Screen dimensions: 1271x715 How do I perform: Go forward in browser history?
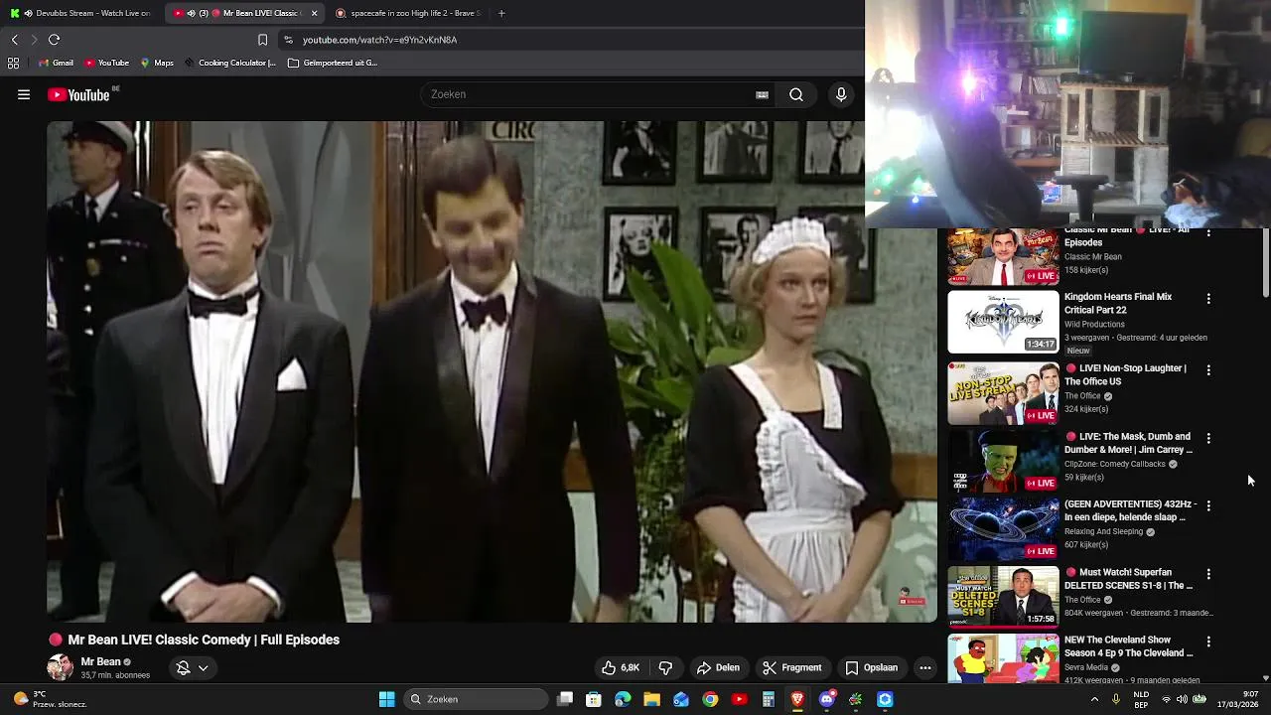coord(34,40)
